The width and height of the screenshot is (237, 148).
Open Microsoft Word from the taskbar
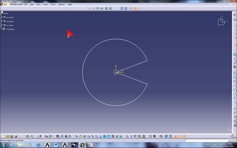click(x=56, y=145)
